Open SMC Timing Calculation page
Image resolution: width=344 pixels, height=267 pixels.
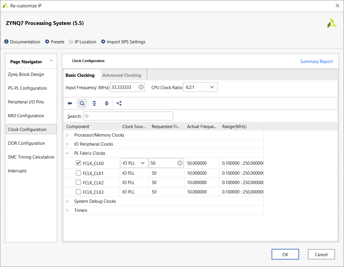click(x=31, y=157)
